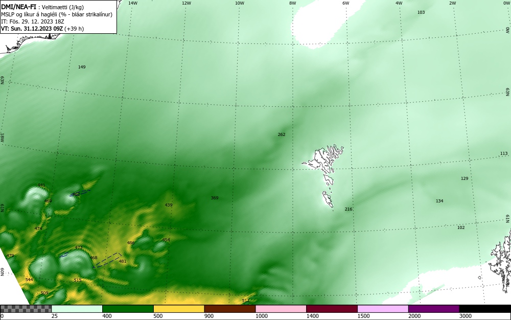Select the black legend swatch above 3000

485,309
